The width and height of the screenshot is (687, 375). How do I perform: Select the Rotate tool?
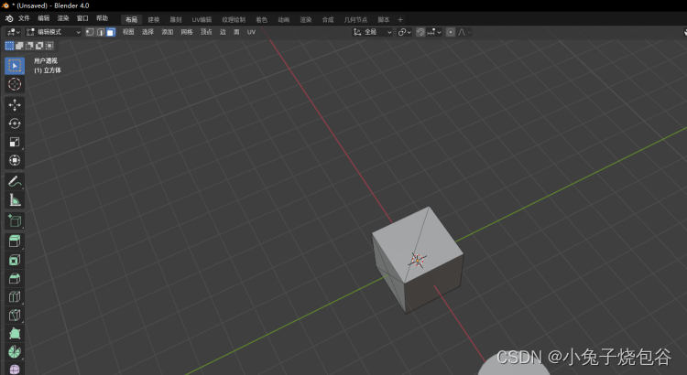click(x=15, y=123)
